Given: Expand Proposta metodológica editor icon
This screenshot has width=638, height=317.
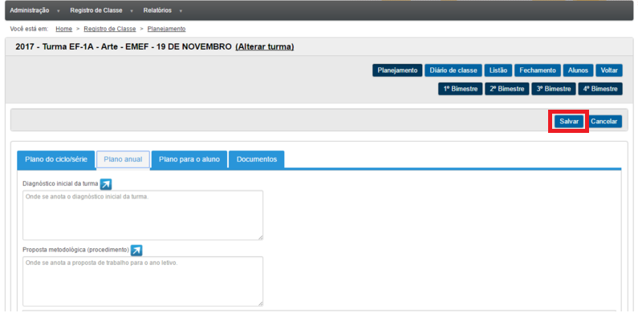Looking at the screenshot, I should [x=136, y=250].
